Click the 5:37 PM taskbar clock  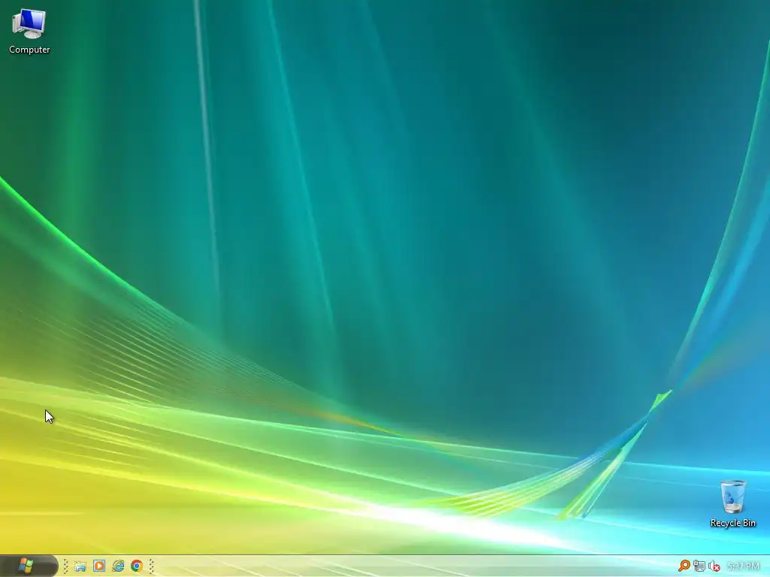click(743, 566)
